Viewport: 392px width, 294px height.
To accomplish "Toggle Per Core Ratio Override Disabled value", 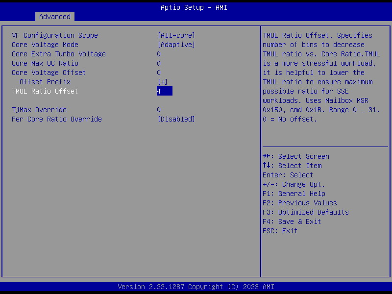I will (x=176, y=119).
